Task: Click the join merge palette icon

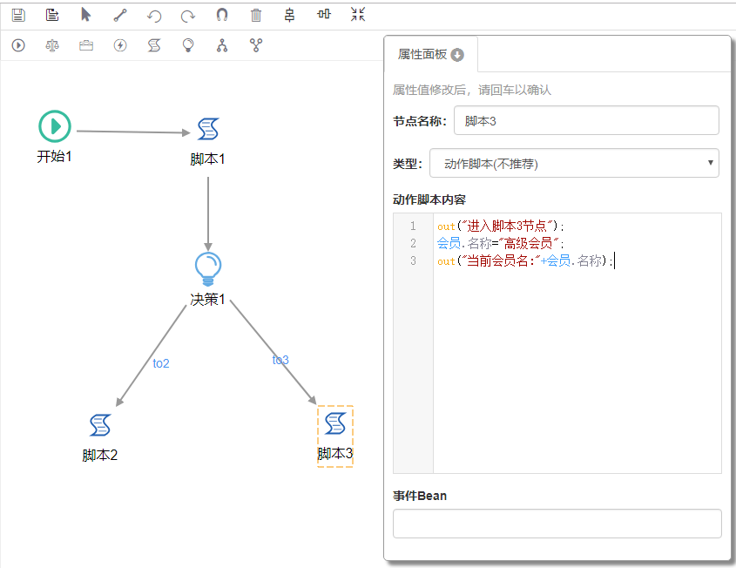Action: (x=256, y=45)
